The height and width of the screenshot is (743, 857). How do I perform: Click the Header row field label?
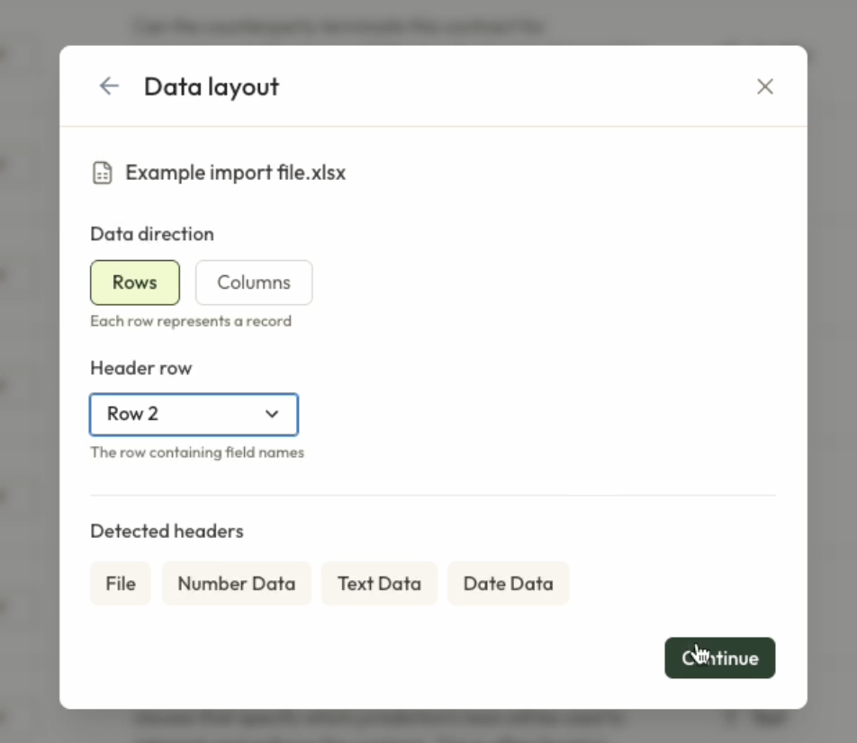(141, 368)
